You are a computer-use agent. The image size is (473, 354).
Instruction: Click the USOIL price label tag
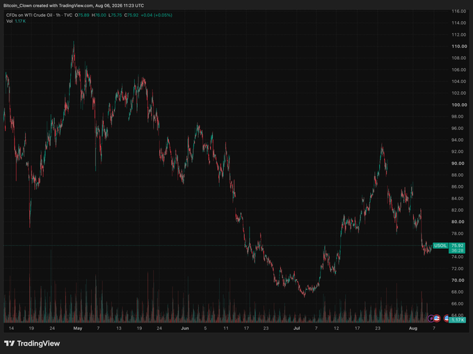click(x=440, y=246)
